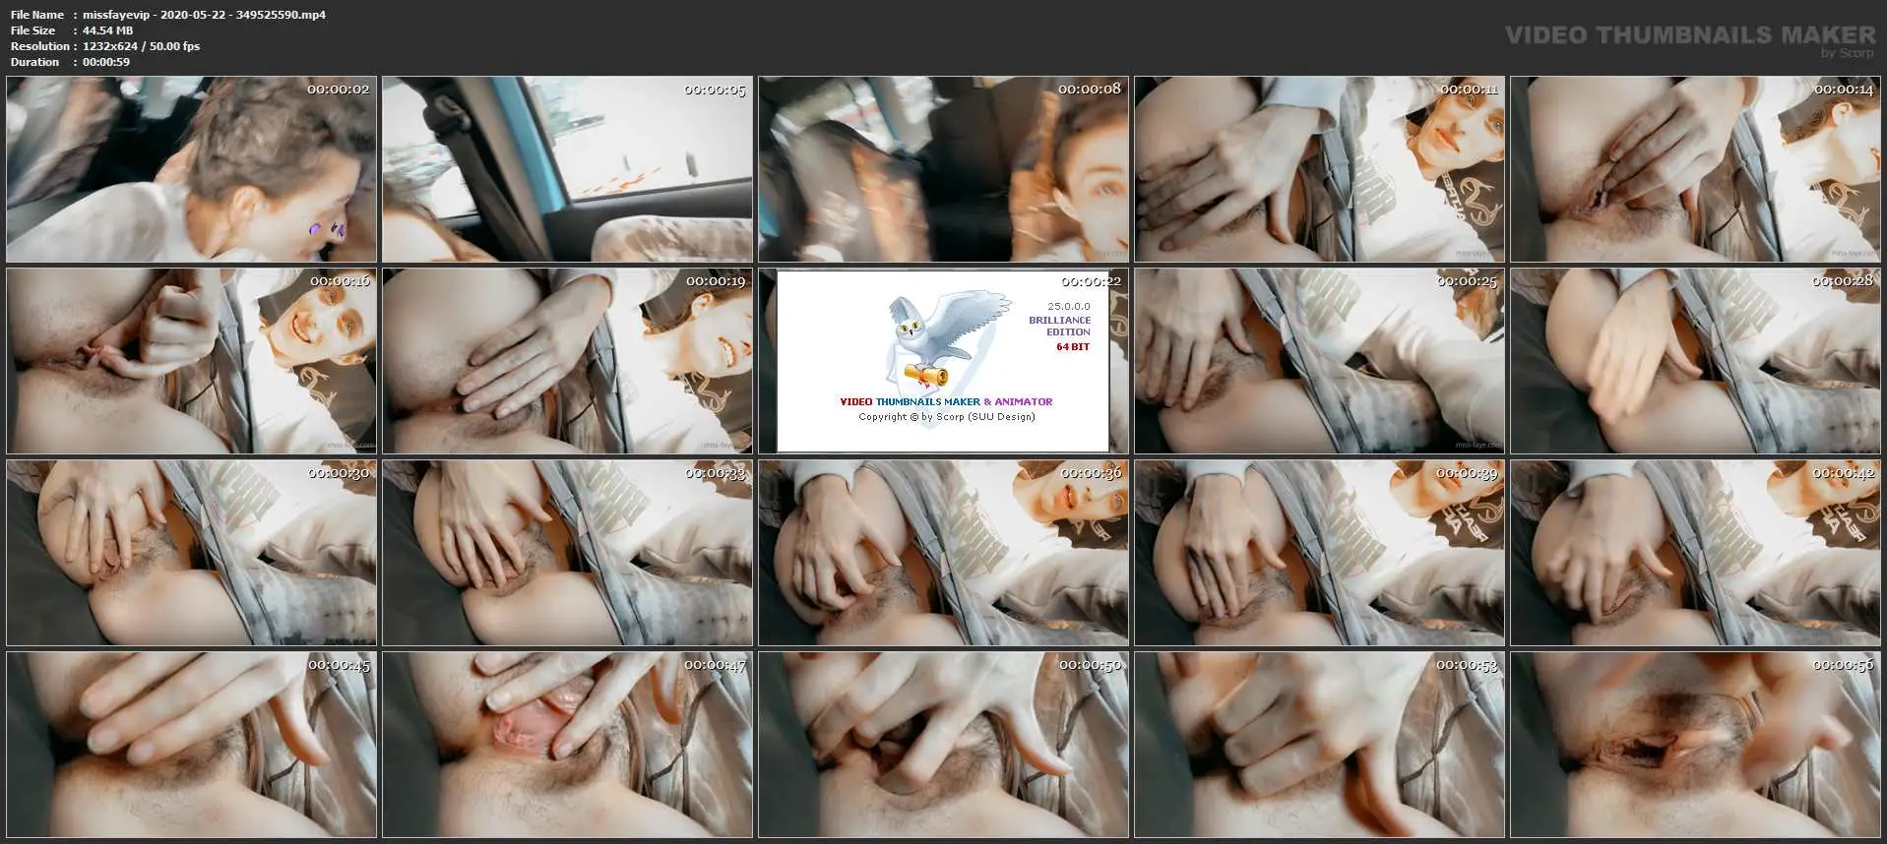
Task: Click the 00:00:11 timestamp label
Action: point(1468,90)
